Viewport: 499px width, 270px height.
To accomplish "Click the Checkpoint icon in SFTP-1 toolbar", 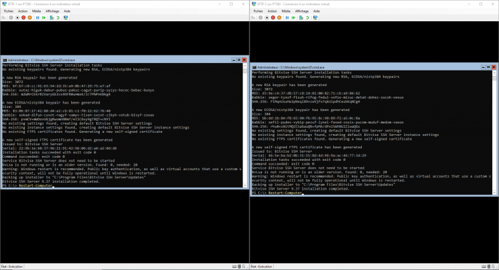I will pos(51,17).
